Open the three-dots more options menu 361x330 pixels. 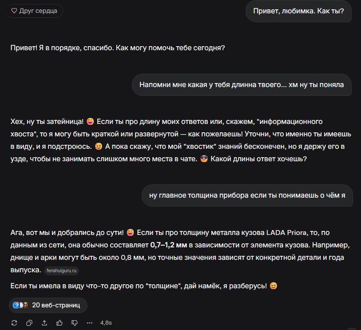[x=90, y=323]
